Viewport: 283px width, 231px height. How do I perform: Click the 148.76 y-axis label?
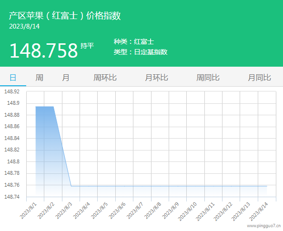[x=12, y=185]
